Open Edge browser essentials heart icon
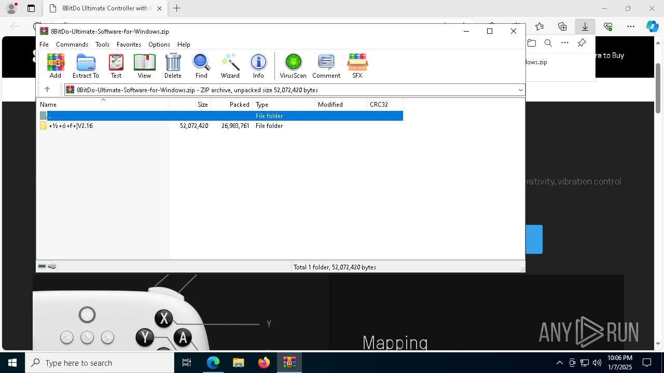 tap(608, 26)
